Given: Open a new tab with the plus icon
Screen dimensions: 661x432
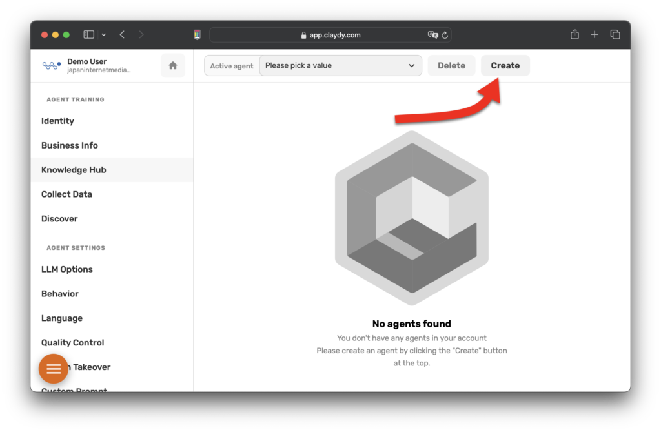Looking at the screenshot, I should tap(595, 34).
